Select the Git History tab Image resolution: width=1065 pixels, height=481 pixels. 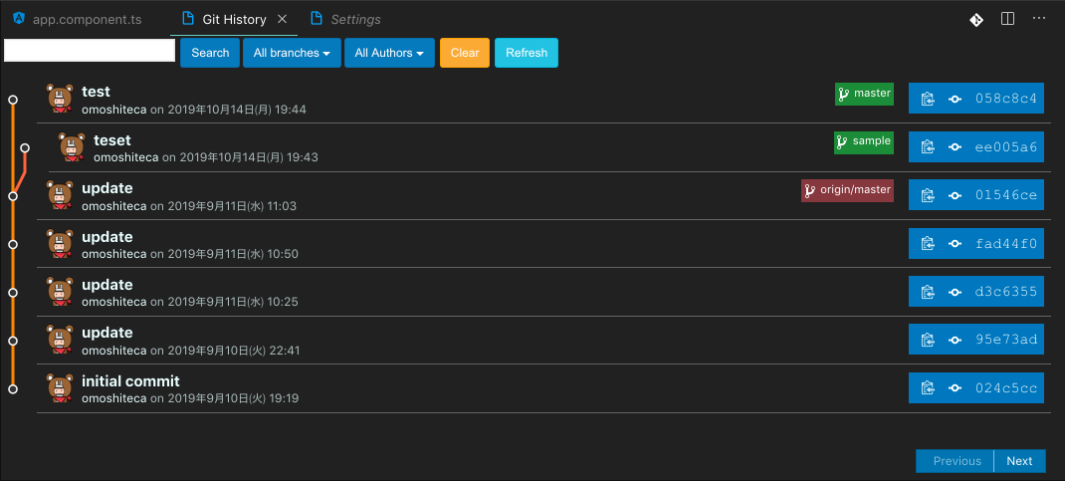pos(234,19)
